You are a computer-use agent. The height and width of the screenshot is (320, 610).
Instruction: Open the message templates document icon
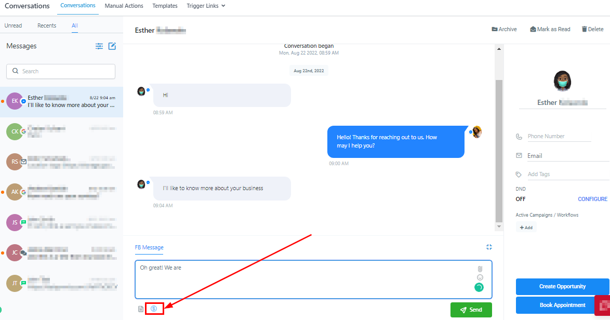[x=141, y=309]
